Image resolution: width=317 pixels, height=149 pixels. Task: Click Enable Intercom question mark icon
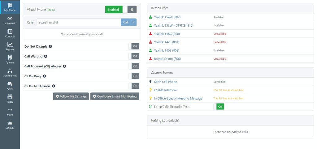coord(150,90)
